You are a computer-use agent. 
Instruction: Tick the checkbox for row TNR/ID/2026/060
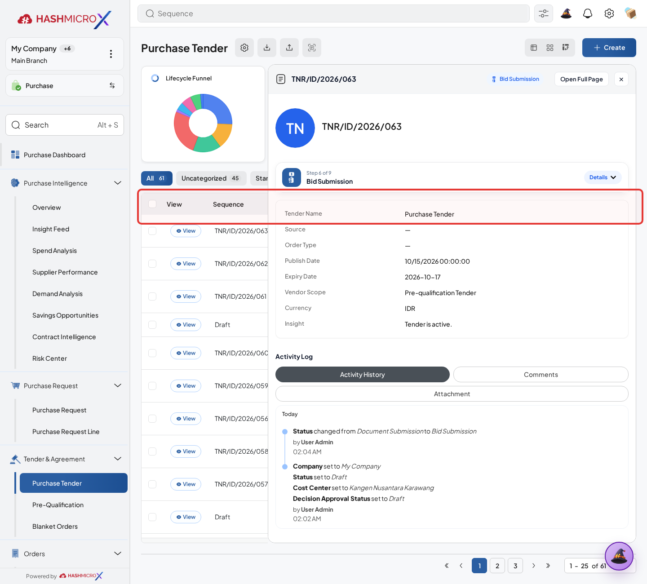click(x=152, y=353)
